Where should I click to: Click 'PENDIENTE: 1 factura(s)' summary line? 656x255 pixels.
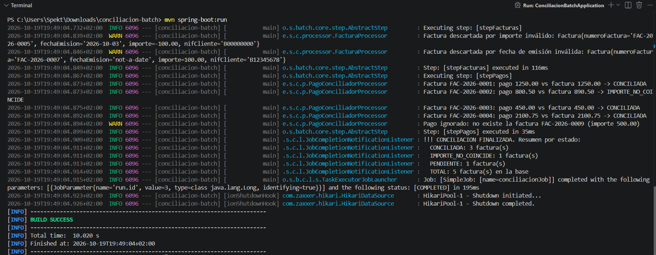point(467,163)
